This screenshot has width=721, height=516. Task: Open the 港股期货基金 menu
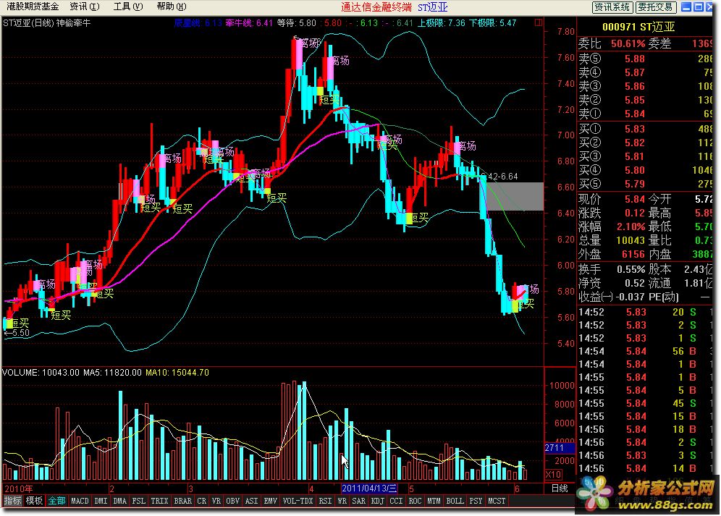tap(33, 7)
